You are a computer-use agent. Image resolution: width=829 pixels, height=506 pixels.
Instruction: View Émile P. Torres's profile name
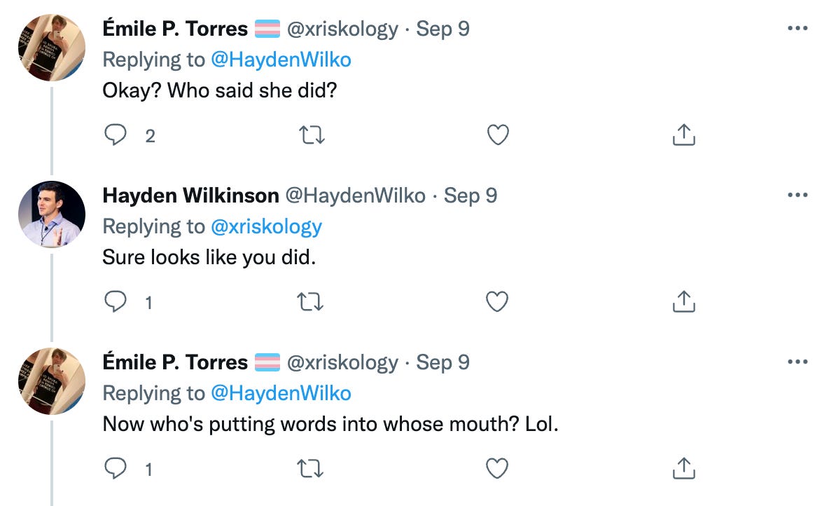coord(174,28)
